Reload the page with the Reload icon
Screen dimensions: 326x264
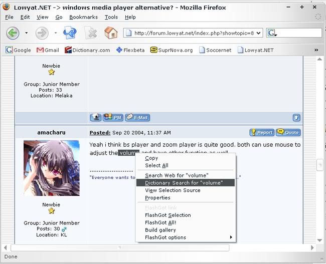[x=70, y=33]
